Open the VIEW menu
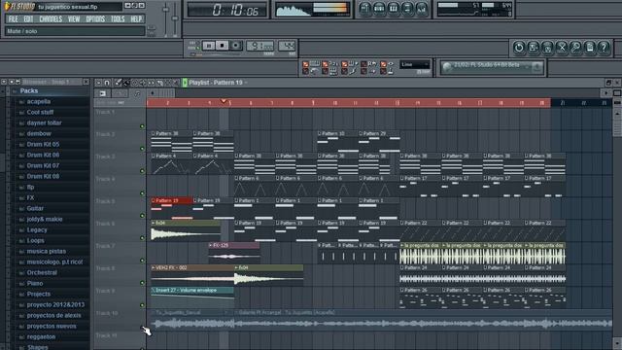 (74, 19)
